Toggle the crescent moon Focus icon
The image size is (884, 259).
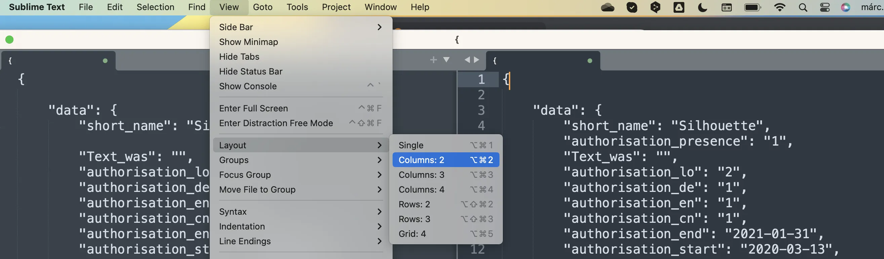click(702, 7)
